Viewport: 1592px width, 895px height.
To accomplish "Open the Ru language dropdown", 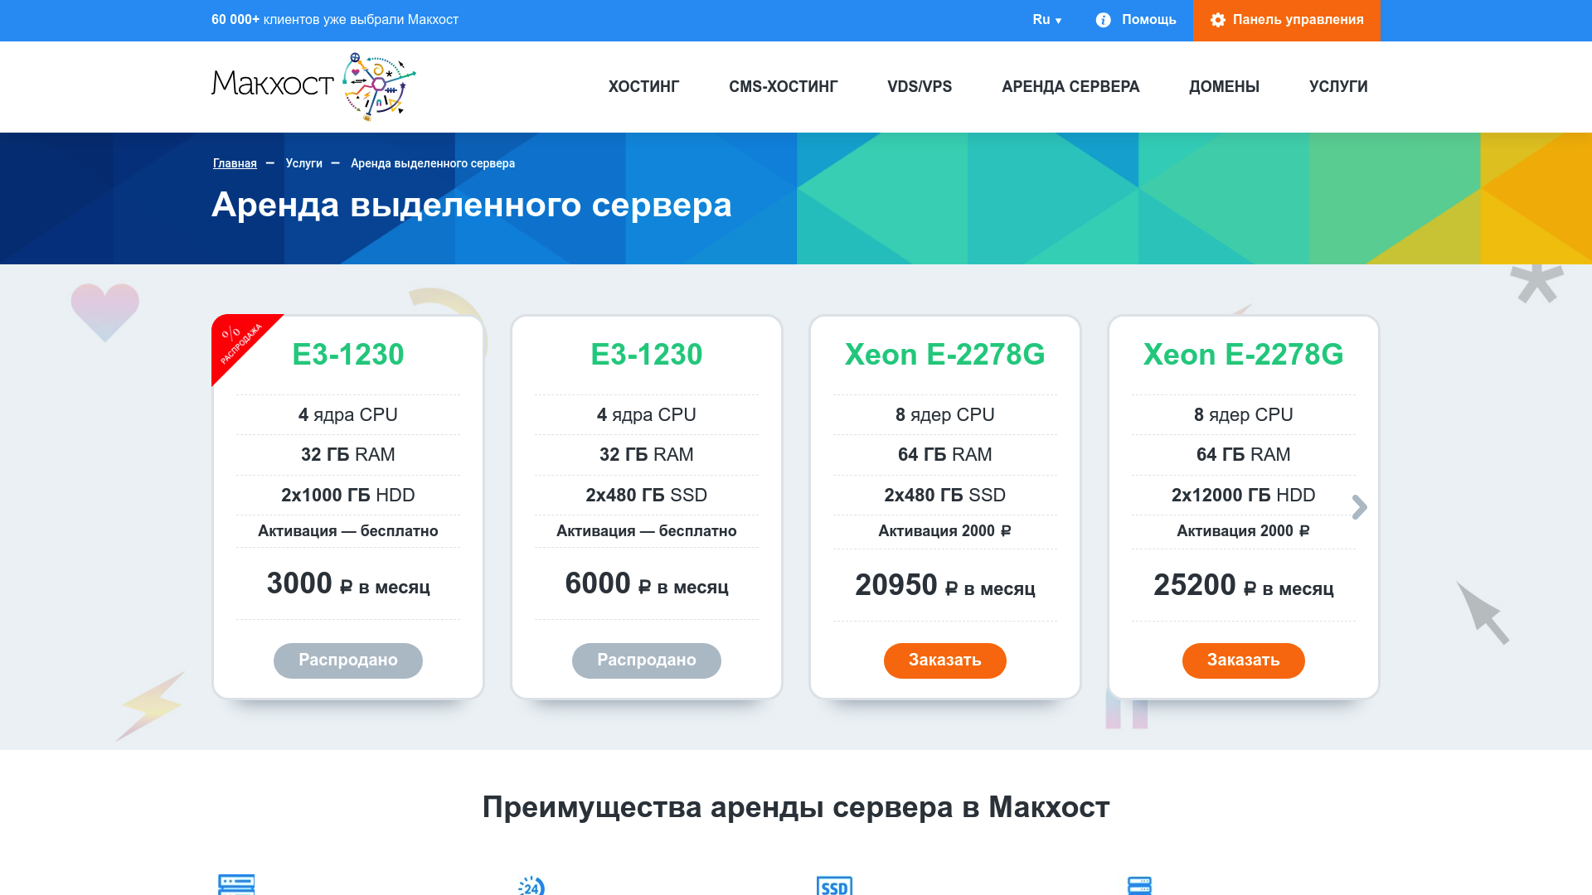I will tap(1046, 20).
